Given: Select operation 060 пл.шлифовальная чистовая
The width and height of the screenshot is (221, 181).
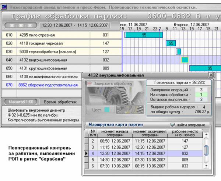Looking at the screenshot, I should [42, 77].
